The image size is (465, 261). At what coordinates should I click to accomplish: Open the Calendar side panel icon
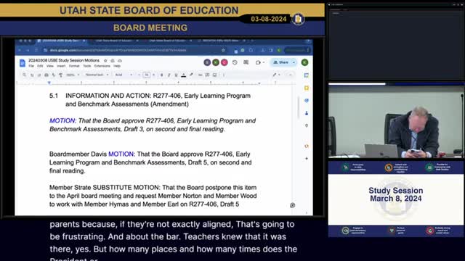tap(307, 75)
